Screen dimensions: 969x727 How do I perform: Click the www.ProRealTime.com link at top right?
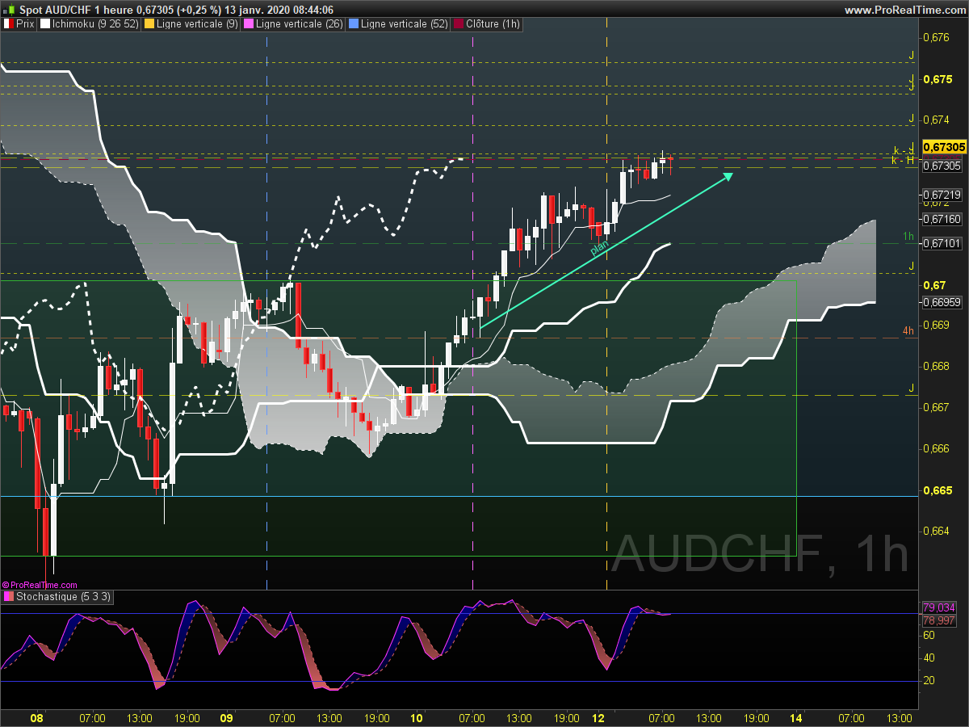(904, 10)
